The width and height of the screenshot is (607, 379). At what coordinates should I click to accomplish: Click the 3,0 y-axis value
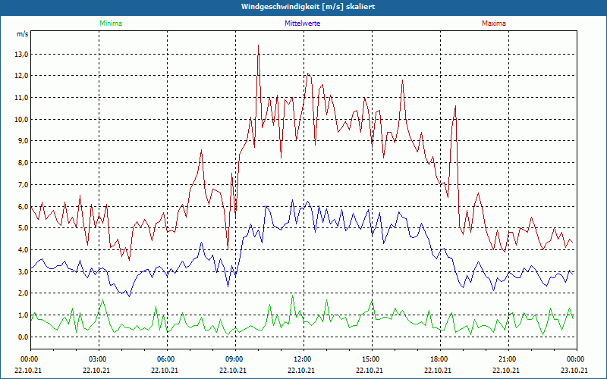tap(24, 272)
